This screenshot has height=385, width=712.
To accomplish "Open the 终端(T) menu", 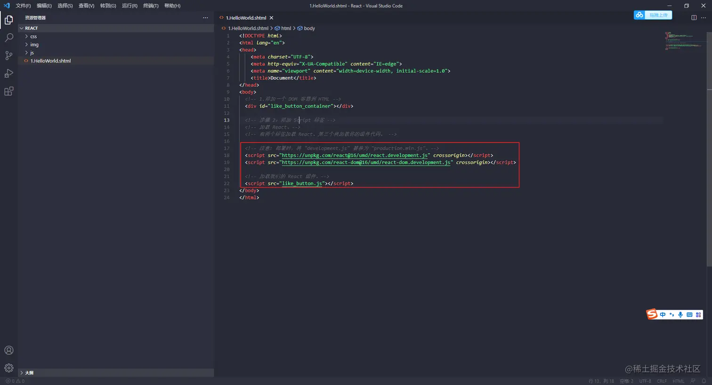I will pyautogui.click(x=151, y=6).
